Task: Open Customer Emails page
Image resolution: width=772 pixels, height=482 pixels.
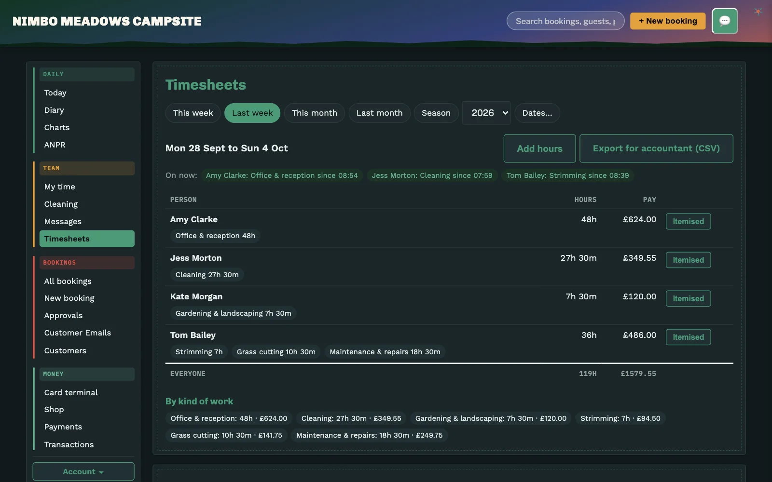Action: [87, 333]
